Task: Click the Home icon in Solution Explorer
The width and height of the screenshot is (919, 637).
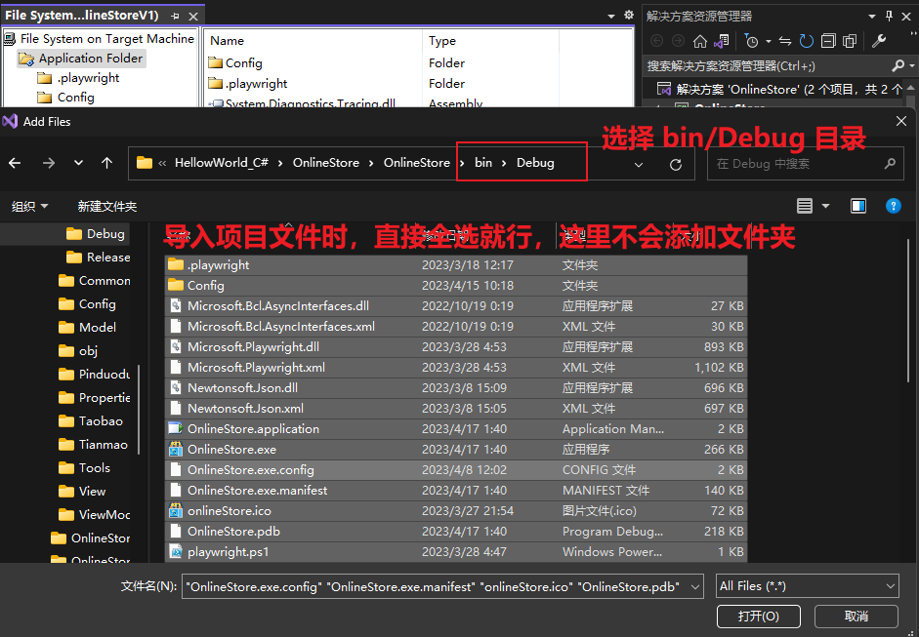Action: [701, 41]
